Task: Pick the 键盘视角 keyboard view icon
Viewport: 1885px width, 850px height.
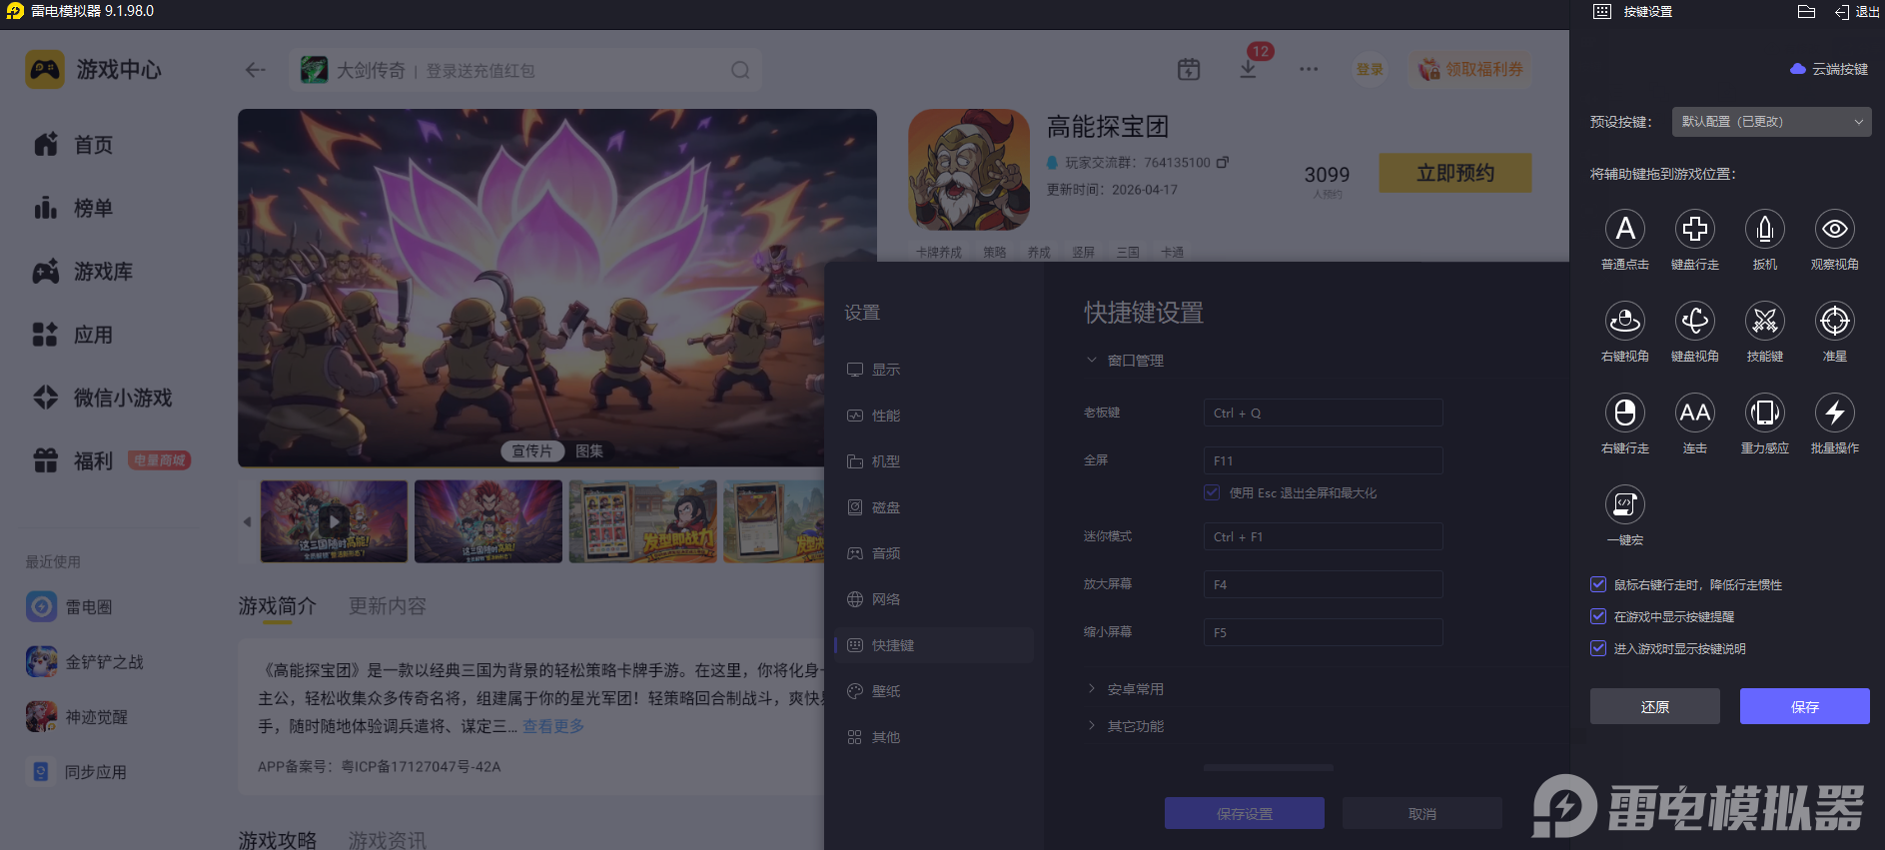Action: click(1695, 321)
